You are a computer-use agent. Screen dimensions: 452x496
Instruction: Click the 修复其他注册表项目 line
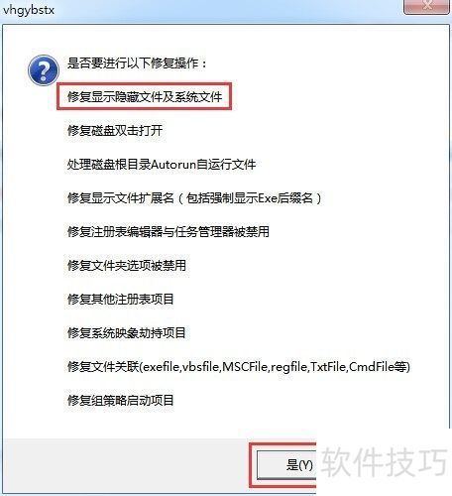click(x=121, y=300)
